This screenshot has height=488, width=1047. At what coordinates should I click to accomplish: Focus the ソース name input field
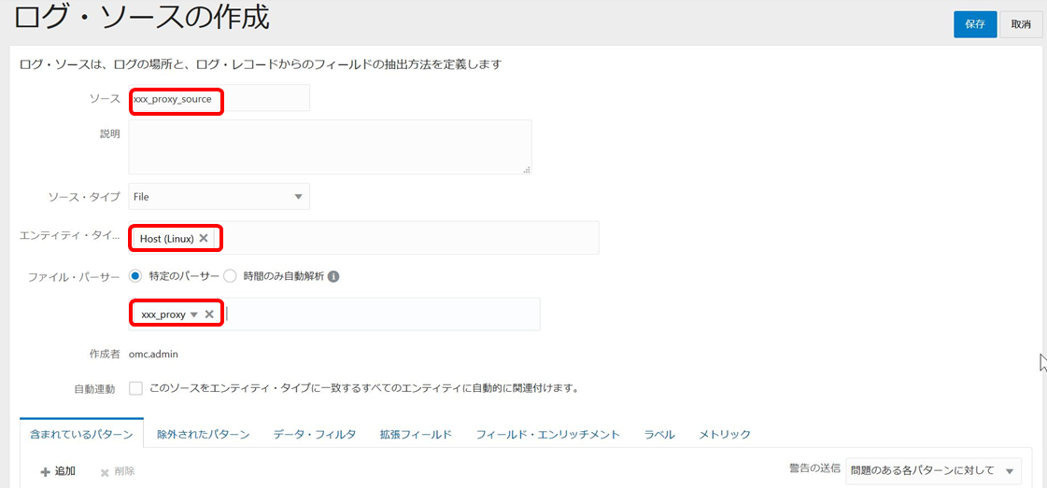[219, 99]
